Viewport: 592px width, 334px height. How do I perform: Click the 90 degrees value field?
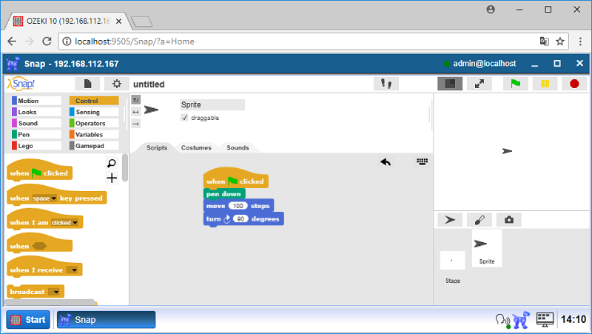click(240, 218)
